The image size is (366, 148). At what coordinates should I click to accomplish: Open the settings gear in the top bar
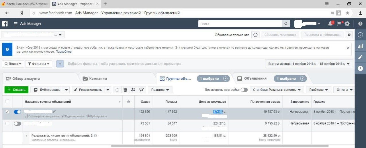click(x=347, y=24)
